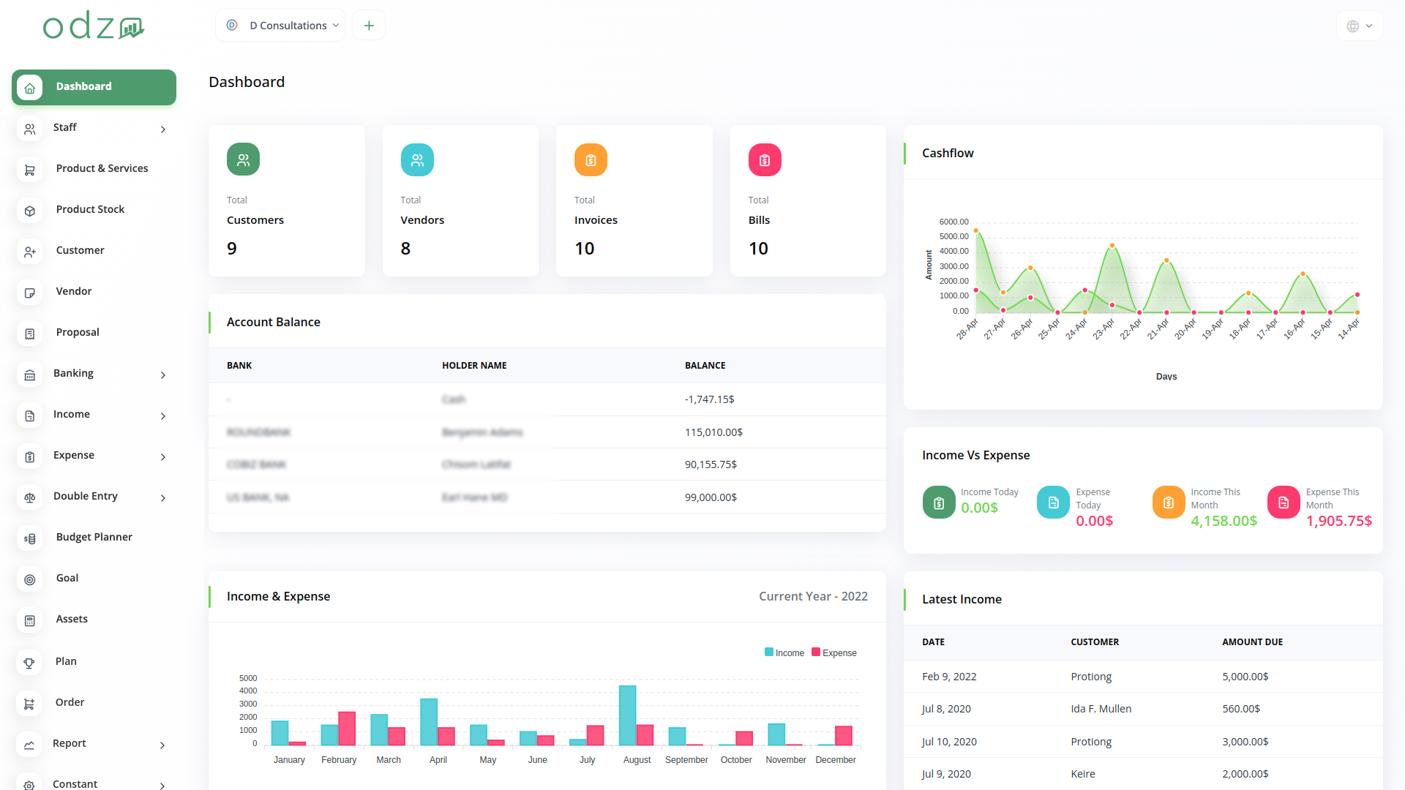Click the Plan trophy icon in sidebar

[29, 663]
